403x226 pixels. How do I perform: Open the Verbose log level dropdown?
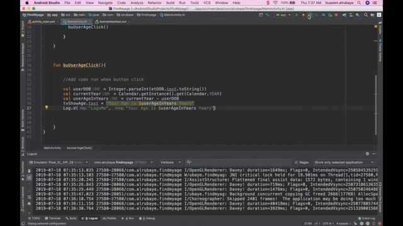coord(171,163)
